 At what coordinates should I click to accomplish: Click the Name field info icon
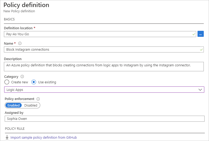tap(20, 43)
